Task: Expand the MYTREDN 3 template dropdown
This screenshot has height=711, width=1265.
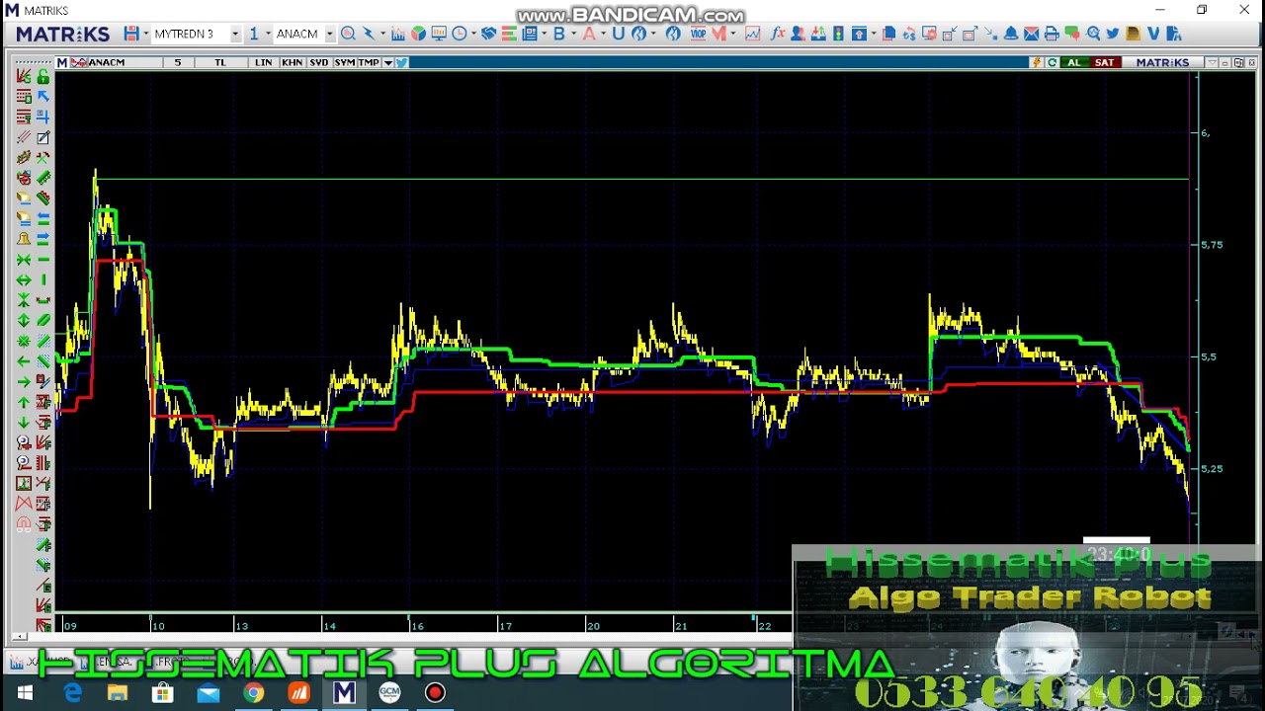Action: click(x=235, y=34)
